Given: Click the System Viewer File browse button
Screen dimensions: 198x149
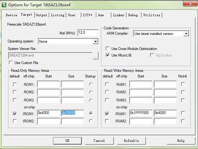Looking at the screenshot, I should [x=96, y=56].
